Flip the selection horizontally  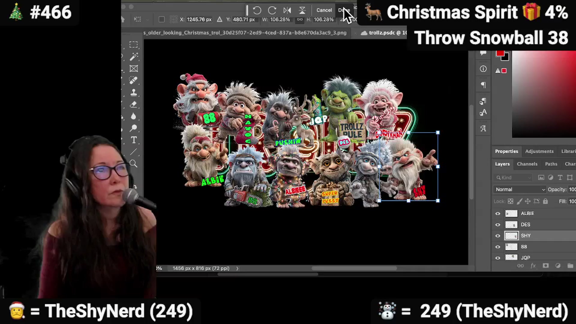coord(287,10)
